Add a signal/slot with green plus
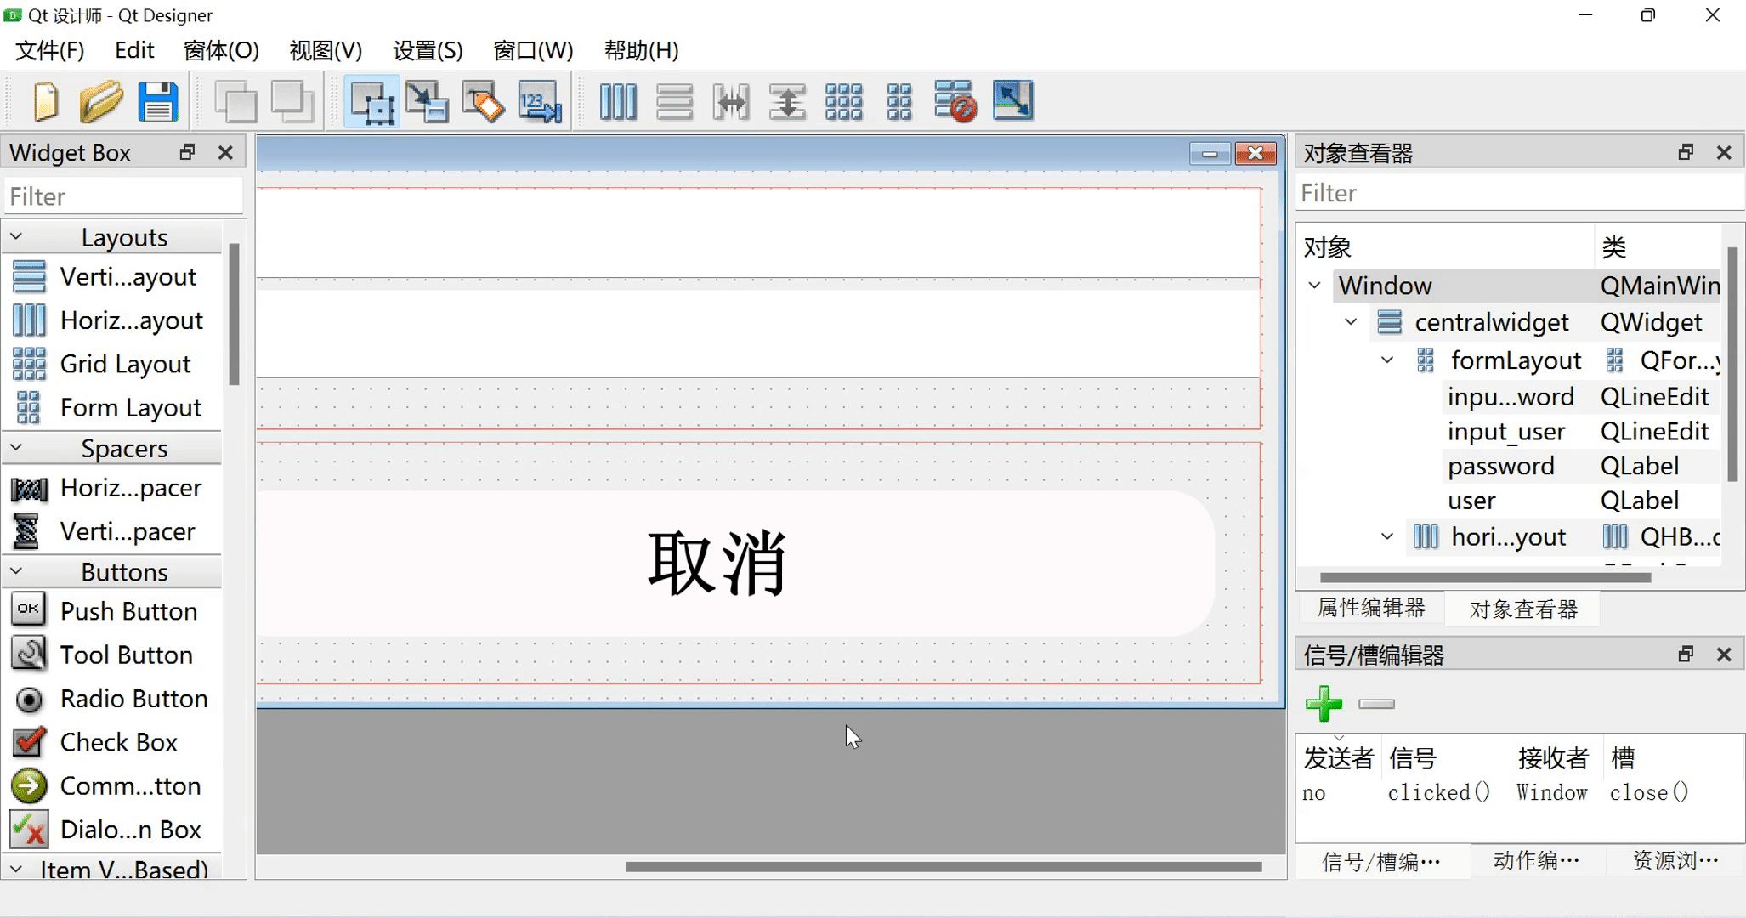Viewport: 1746px width, 918px height. pyautogui.click(x=1324, y=704)
